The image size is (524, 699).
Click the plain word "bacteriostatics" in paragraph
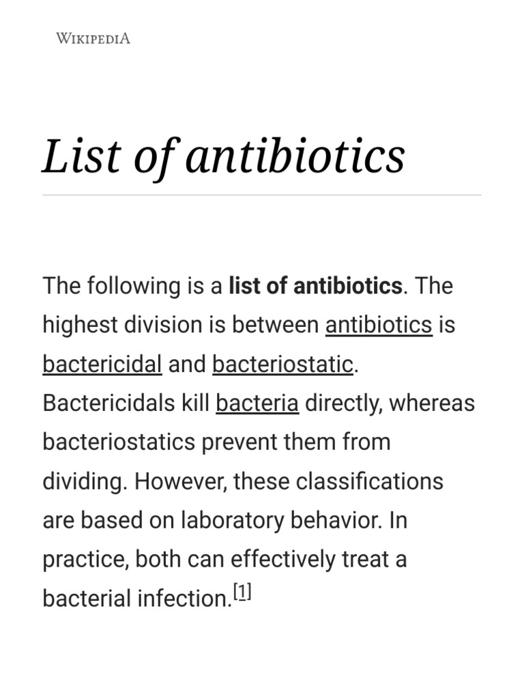click(x=119, y=442)
